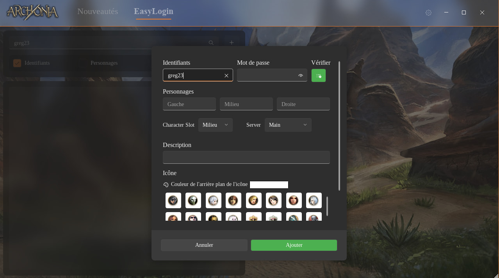This screenshot has width=499, height=278.
Task: Toggle password visibility eye icon
Action: point(301,76)
